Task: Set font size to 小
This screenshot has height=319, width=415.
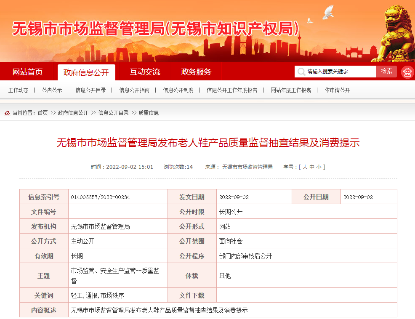Action: click(319, 167)
